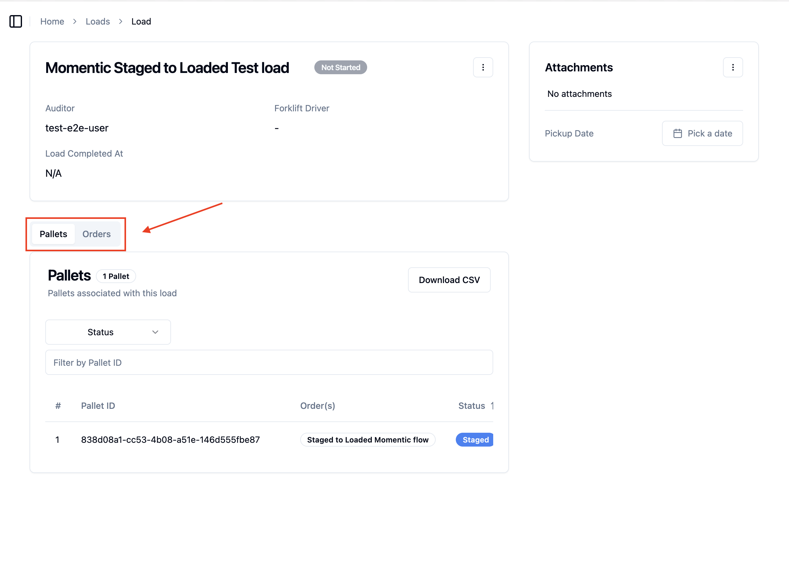
Task: Open the Pick a date picker
Action: (x=702, y=133)
